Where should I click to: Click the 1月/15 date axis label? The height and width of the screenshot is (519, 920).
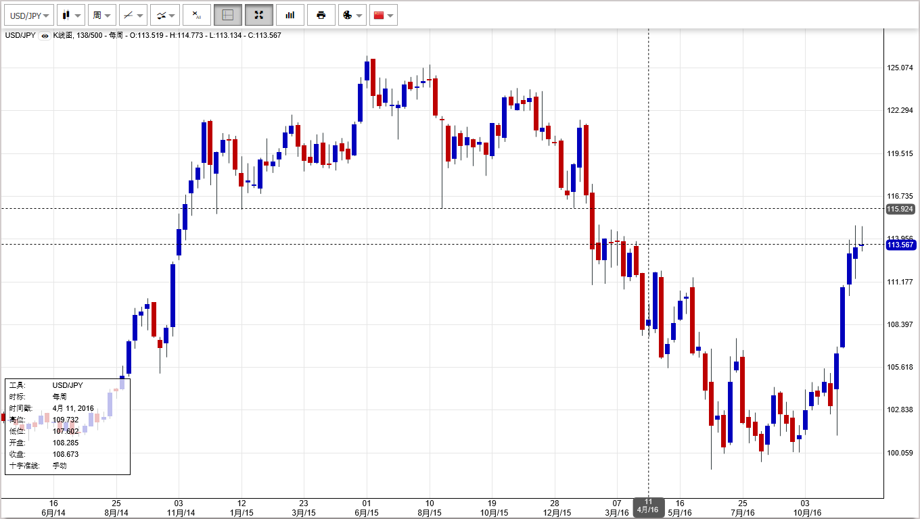click(x=241, y=513)
